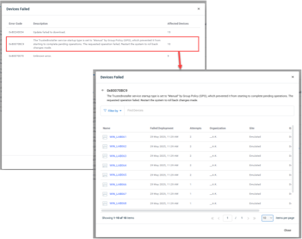Click the Find Devices search field
The width and height of the screenshot is (302, 239).
pos(209,110)
